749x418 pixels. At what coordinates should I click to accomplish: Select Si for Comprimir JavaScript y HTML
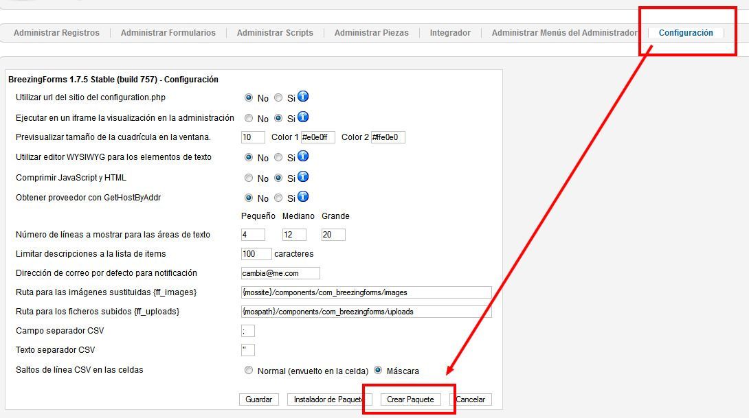(x=278, y=178)
